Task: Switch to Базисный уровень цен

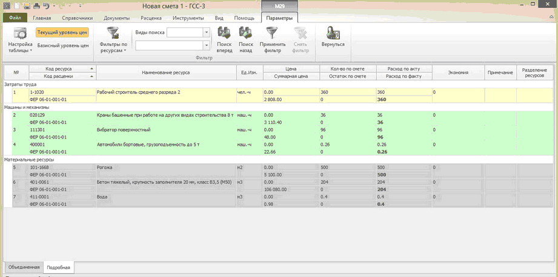Action: (63, 45)
